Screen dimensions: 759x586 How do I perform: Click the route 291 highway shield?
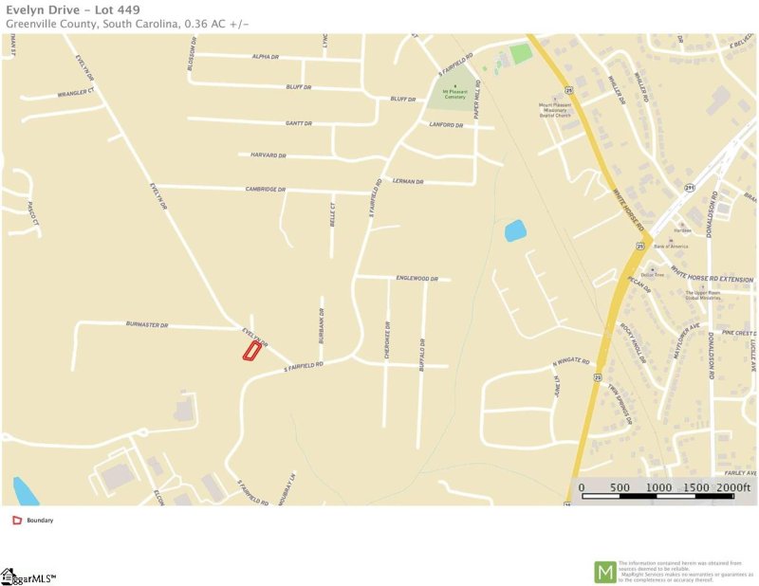690,187
